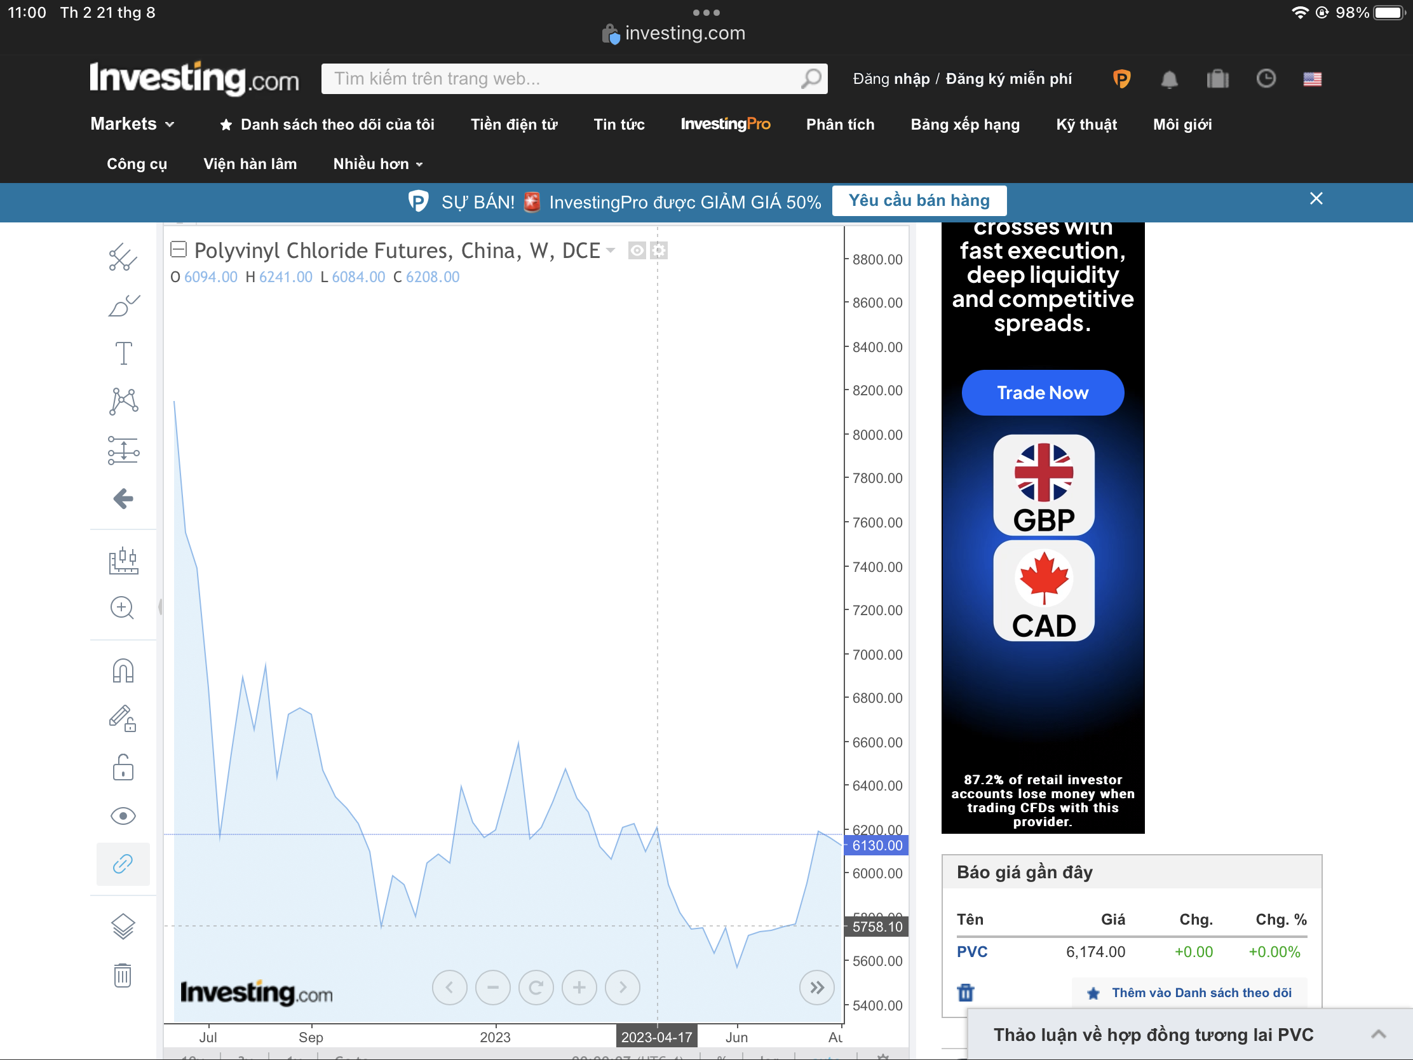Screen dimensions: 1413x1060
Task: Select the text annotation tool
Action: [123, 353]
